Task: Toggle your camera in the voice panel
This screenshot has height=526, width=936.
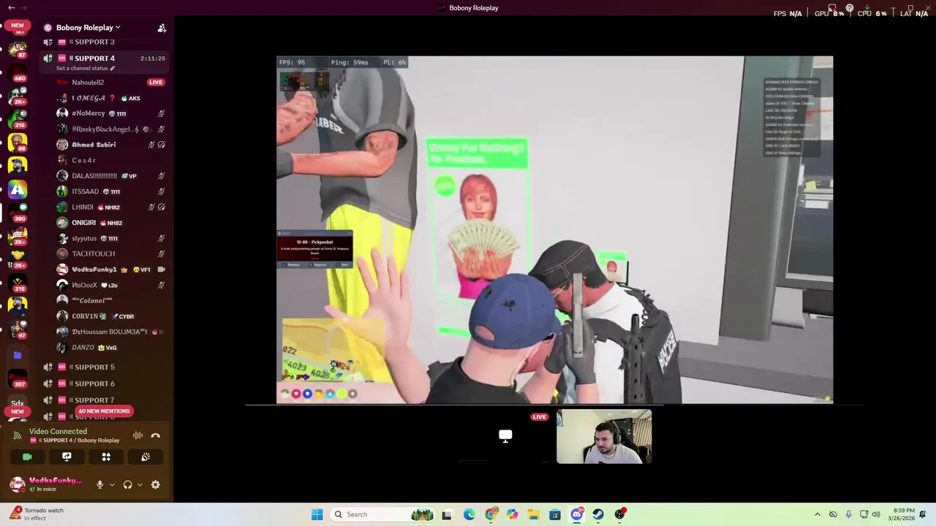Action: click(x=27, y=457)
